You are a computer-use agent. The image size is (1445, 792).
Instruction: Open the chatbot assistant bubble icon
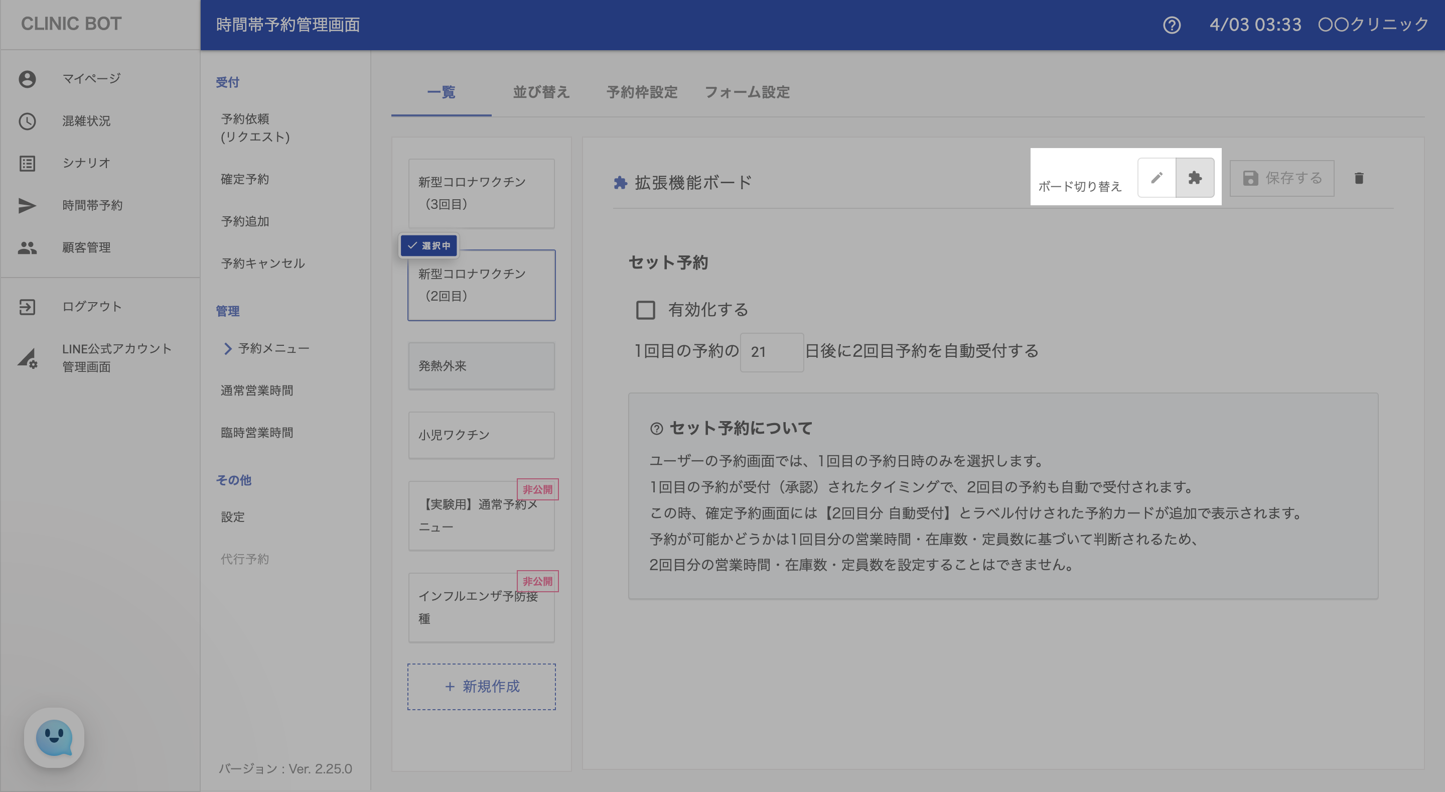pyautogui.click(x=54, y=737)
